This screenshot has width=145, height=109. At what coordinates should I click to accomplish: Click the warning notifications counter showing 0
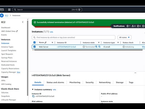click(x=134, y=26)
